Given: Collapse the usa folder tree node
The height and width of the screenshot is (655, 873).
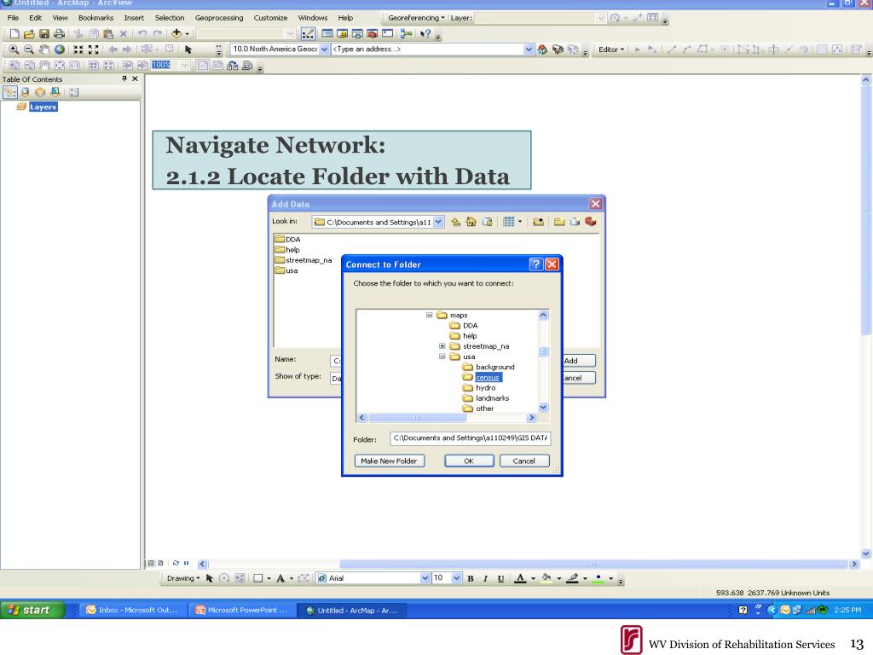Looking at the screenshot, I should tap(442, 356).
